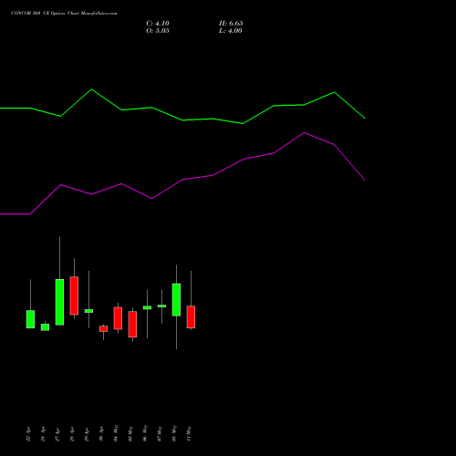Select the thin green candle above 07 May

pos(161,306)
